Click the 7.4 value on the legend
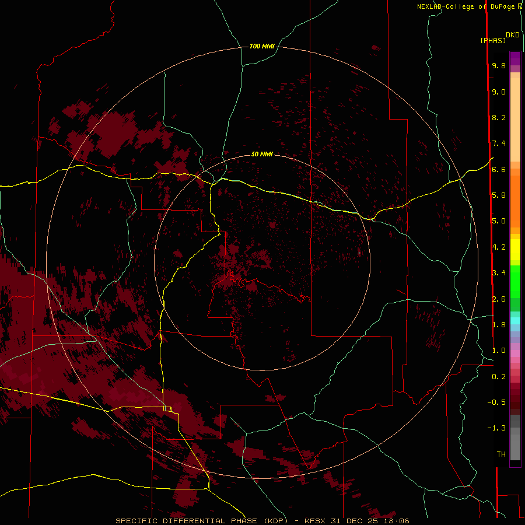 point(499,143)
